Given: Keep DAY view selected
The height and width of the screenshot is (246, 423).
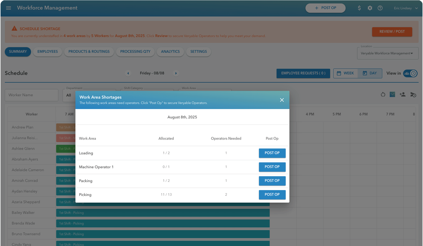Looking at the screenshot, I should tap(370, 73).
